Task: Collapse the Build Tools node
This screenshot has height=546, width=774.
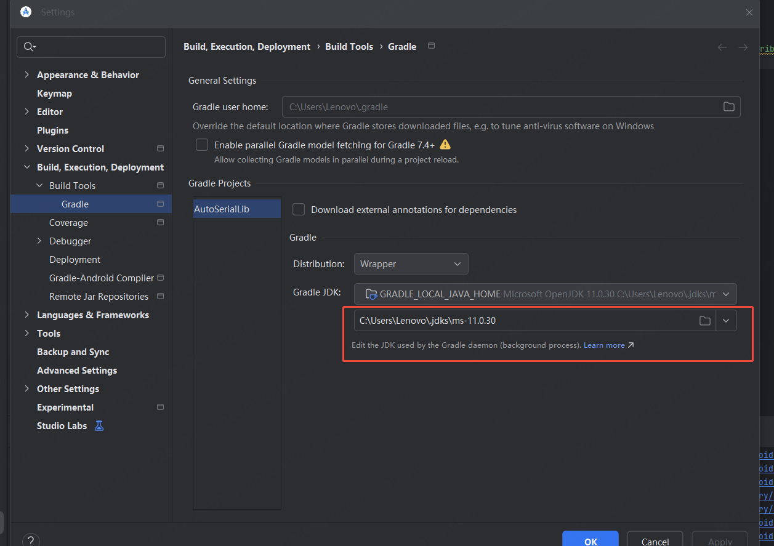Action: point(39,185)
